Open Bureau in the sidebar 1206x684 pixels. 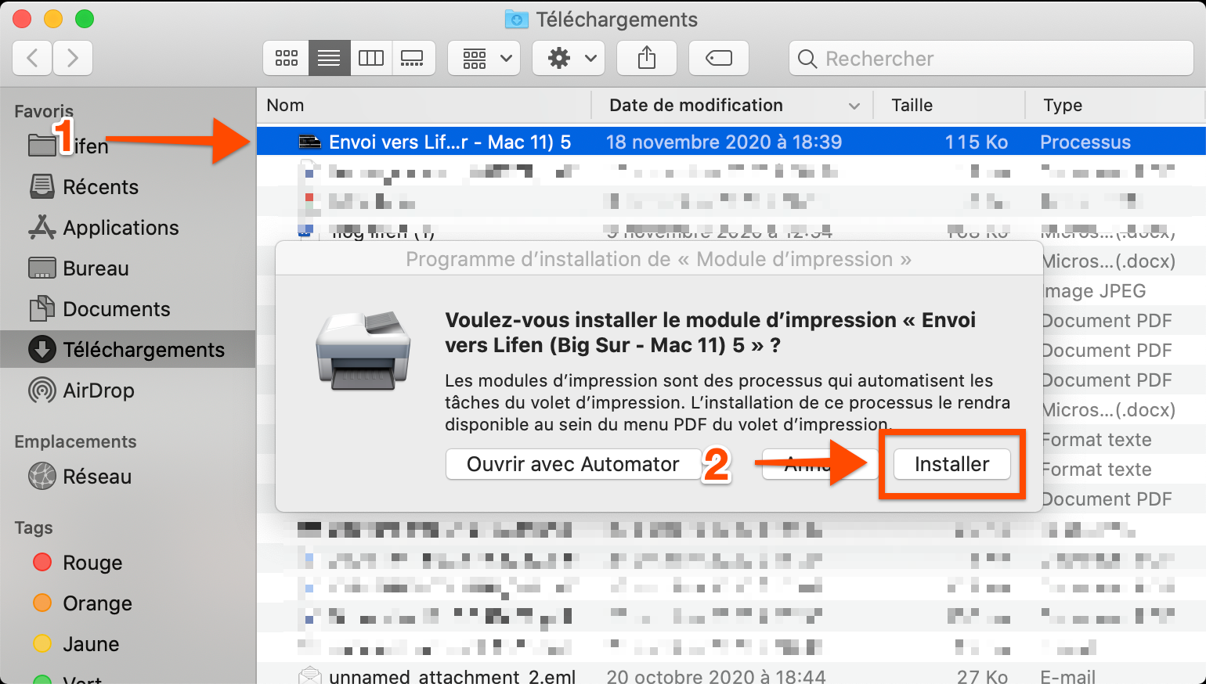coord(128,268)
